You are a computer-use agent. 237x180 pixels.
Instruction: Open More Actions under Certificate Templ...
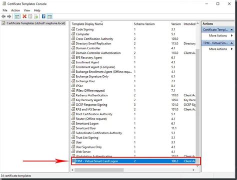pyautogui.click(x=218, y=35)
